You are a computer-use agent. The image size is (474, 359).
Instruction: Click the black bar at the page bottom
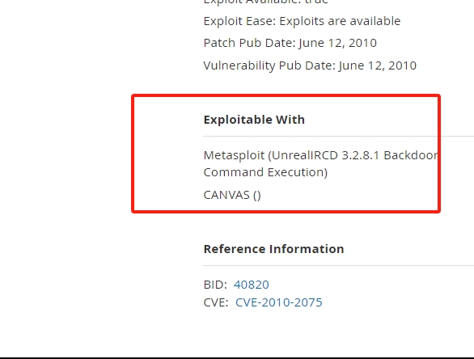coord(237,358)
